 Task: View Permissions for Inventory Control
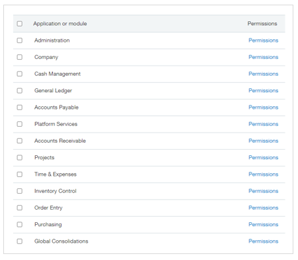264,191
